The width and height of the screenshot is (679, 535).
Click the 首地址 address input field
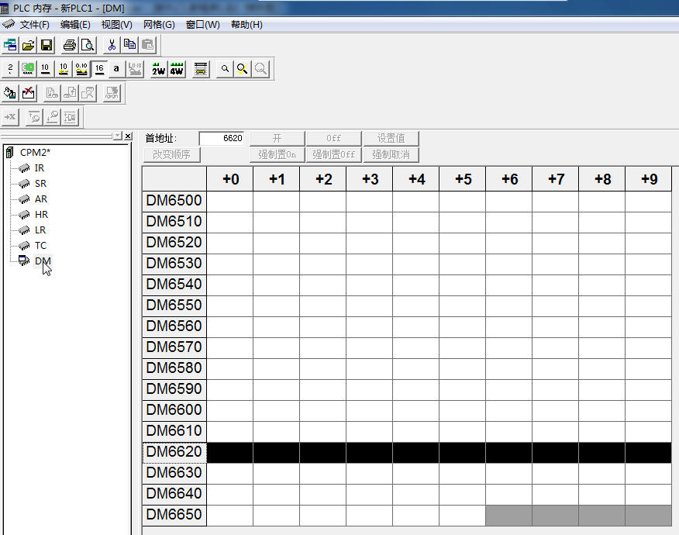(222, 138)
